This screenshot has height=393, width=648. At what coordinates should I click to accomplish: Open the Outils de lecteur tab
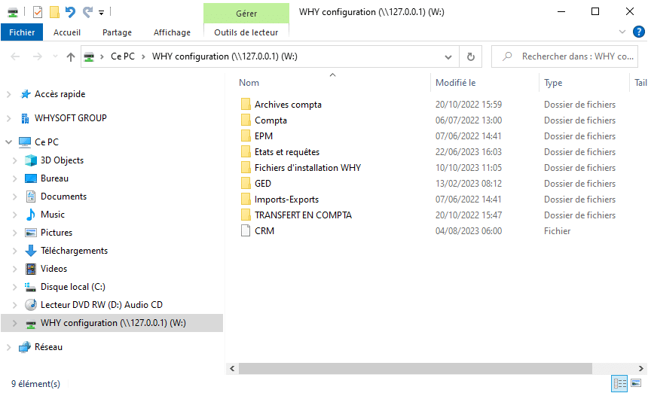[246, 32]
